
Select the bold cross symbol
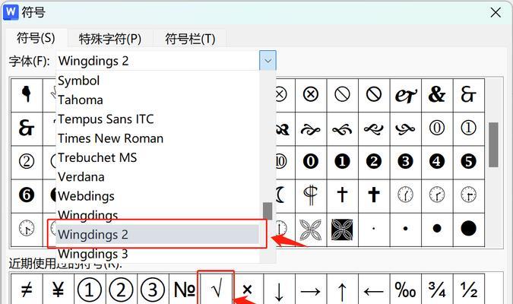(374, 195)
